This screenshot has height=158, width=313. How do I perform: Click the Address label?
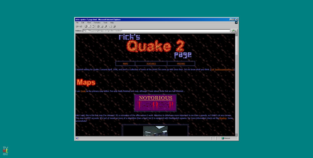pos(79,31)
